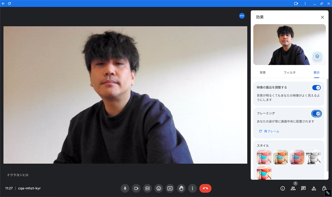Screen dimensions: 332x197
Task: Select the third pink cup style thumbnail
Action: 297,157
